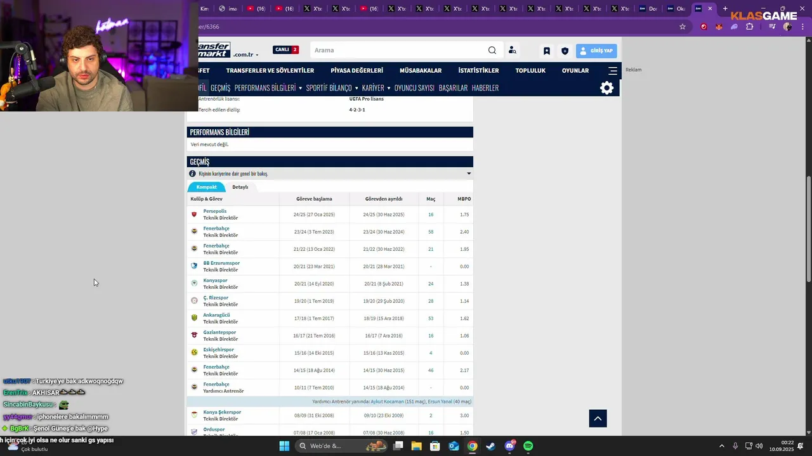This screenshot has height=456, width=812.
Task: Open the Konya Şekerspor club link
Action: 222,412
